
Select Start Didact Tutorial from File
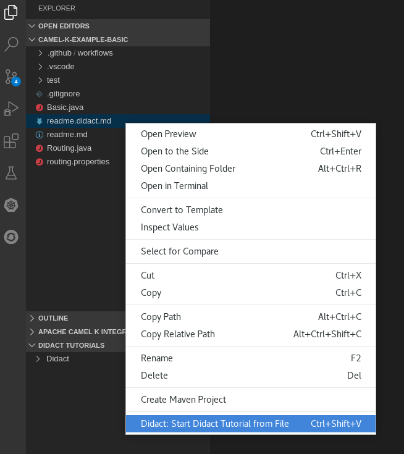(214, 424)
